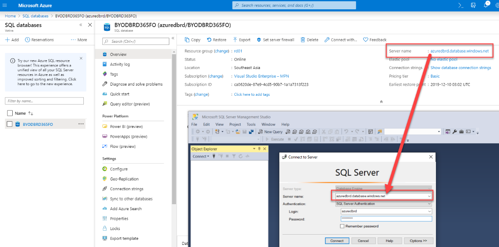Open Connect dropdown in Object Explorer
This screenshot has height=247, width=499.
[x=201, y=156]
